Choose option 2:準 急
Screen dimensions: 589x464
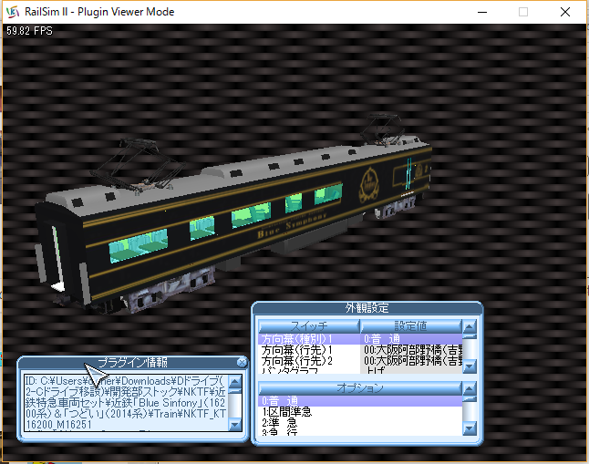tap(360, 422)
